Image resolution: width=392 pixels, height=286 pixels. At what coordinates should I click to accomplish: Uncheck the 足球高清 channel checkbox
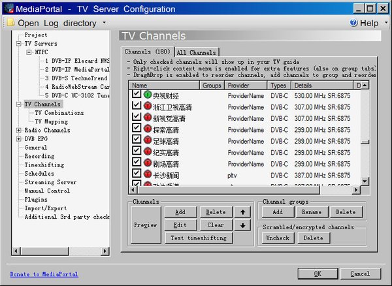[x=137, y=139]
